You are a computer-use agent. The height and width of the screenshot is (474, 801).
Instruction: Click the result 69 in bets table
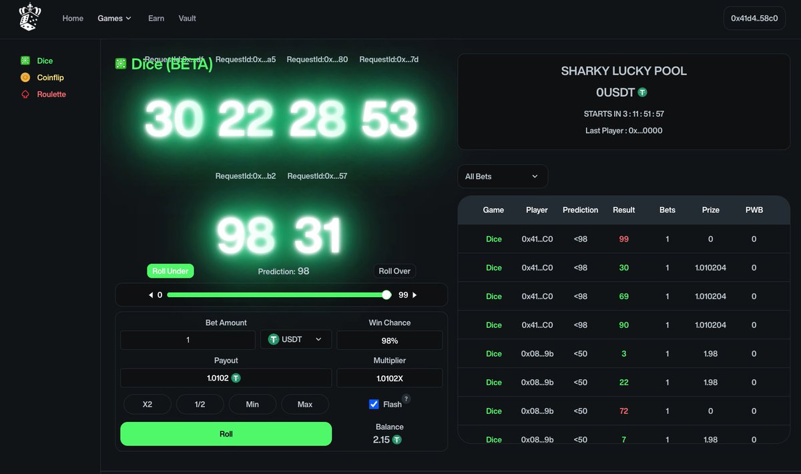tap(623, 296)
